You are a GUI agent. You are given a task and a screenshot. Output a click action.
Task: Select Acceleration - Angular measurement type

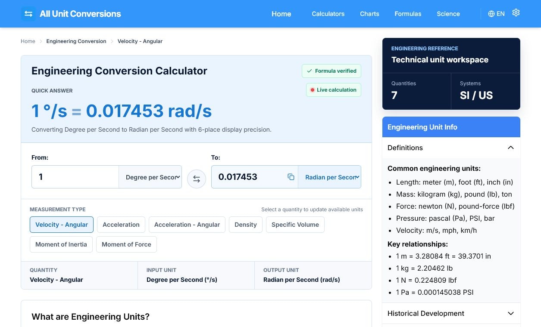coord(187,225)
